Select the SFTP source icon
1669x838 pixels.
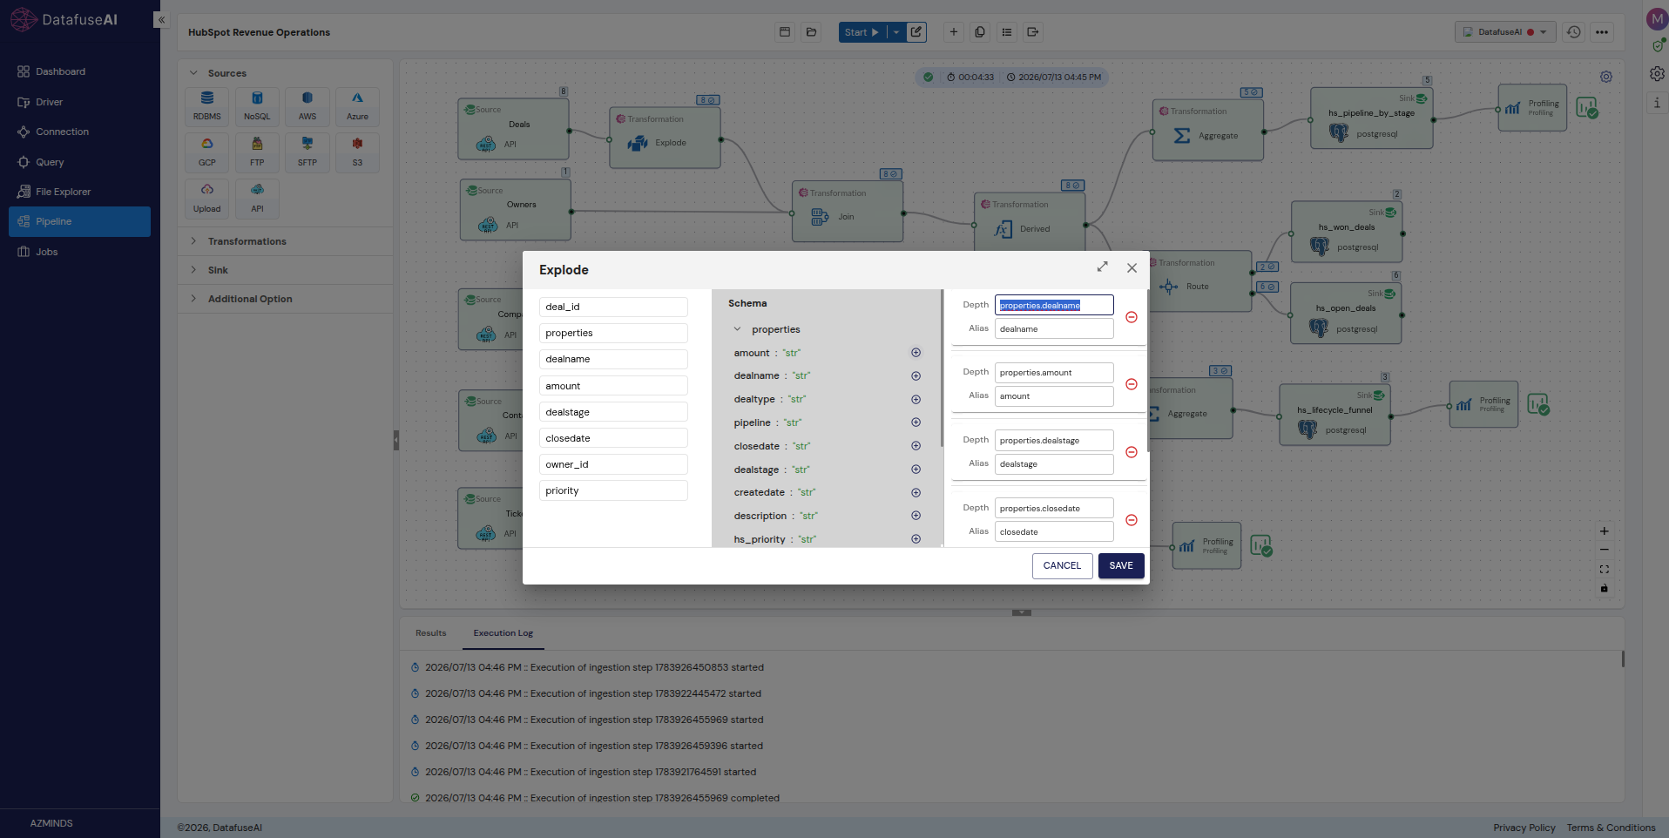point(307,152)
